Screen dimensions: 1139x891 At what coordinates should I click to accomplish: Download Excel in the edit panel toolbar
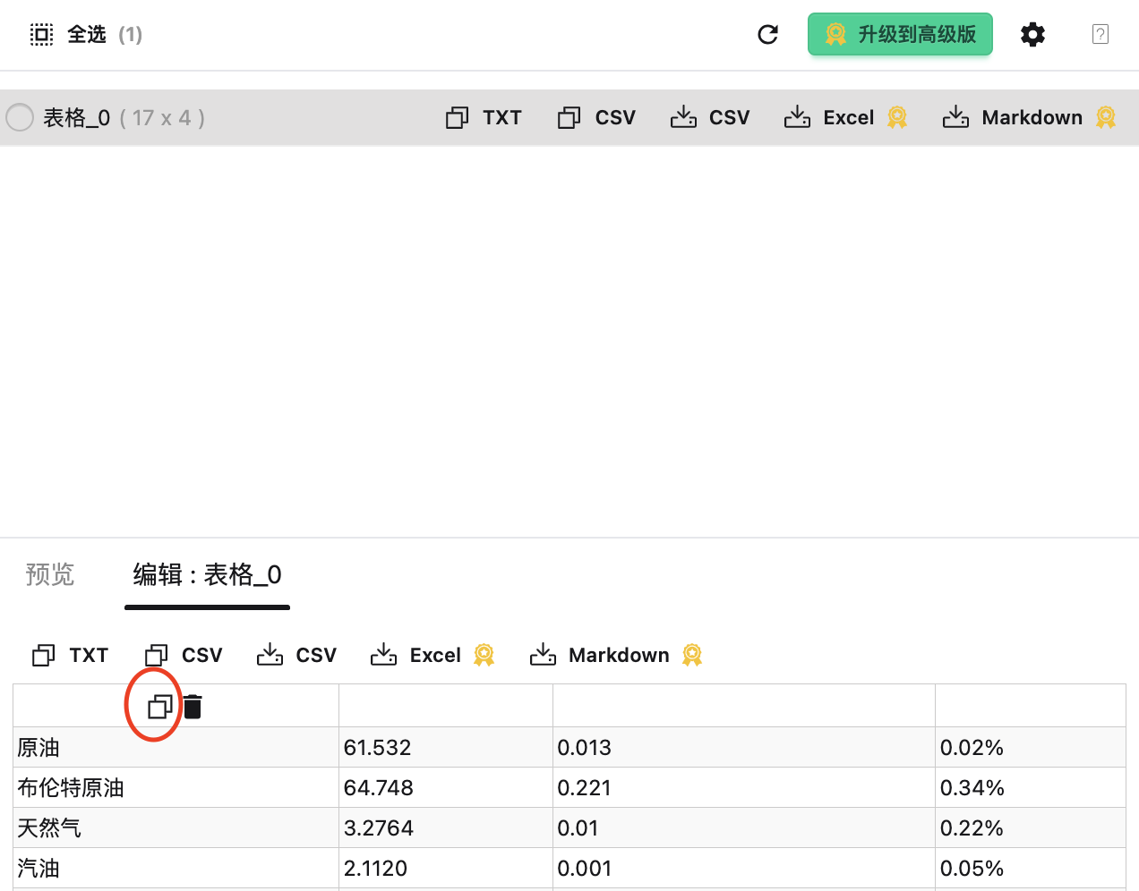click(x=415, y=655)
